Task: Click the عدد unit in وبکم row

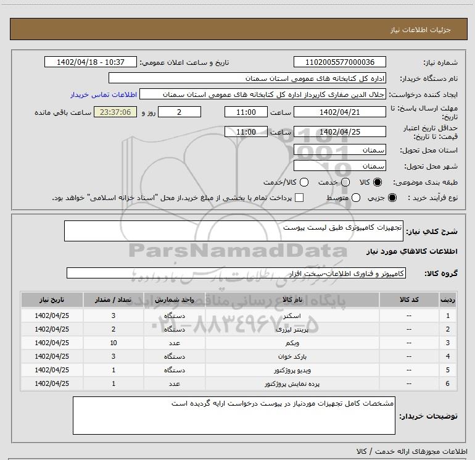Action: tap(175, 343)
